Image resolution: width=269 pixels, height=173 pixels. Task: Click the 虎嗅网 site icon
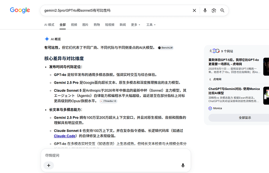pos(210,79)
